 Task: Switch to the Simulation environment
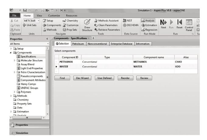point(30,133)
